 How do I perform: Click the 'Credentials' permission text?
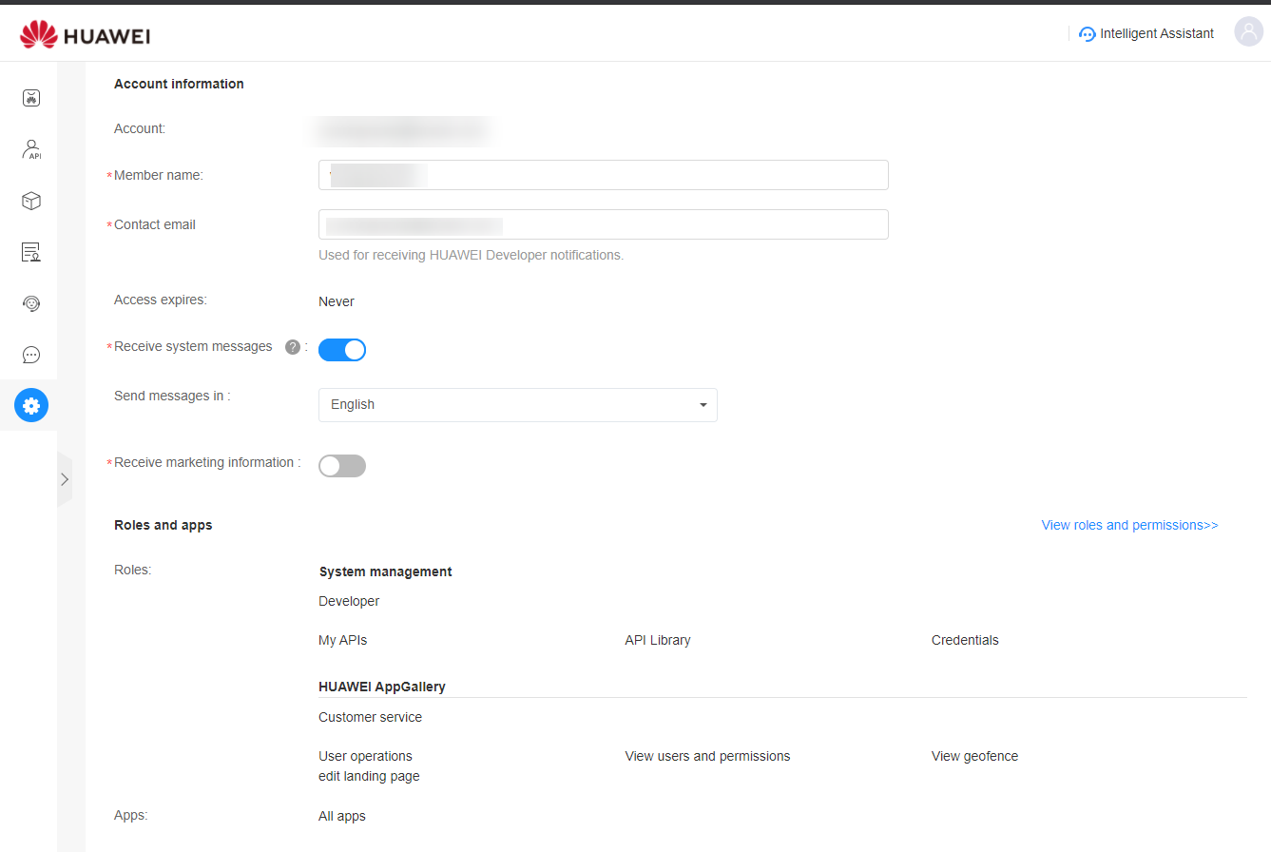coord(965,640)
